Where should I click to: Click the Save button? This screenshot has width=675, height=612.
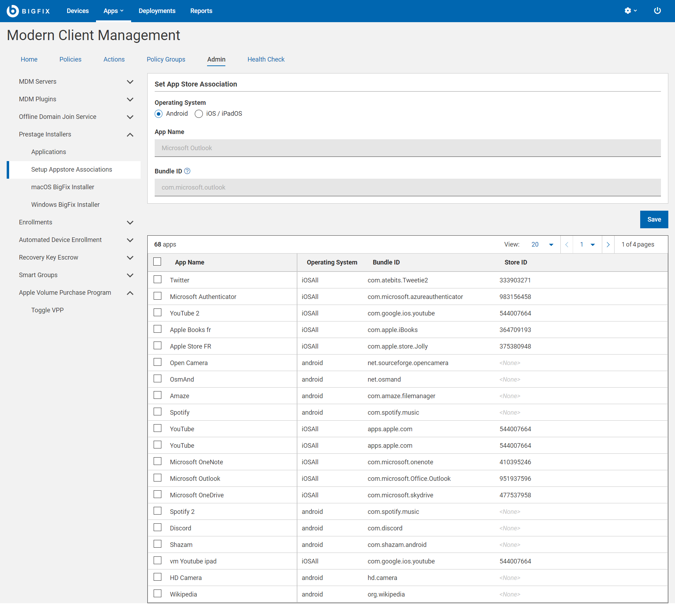[x=654, y=219]
